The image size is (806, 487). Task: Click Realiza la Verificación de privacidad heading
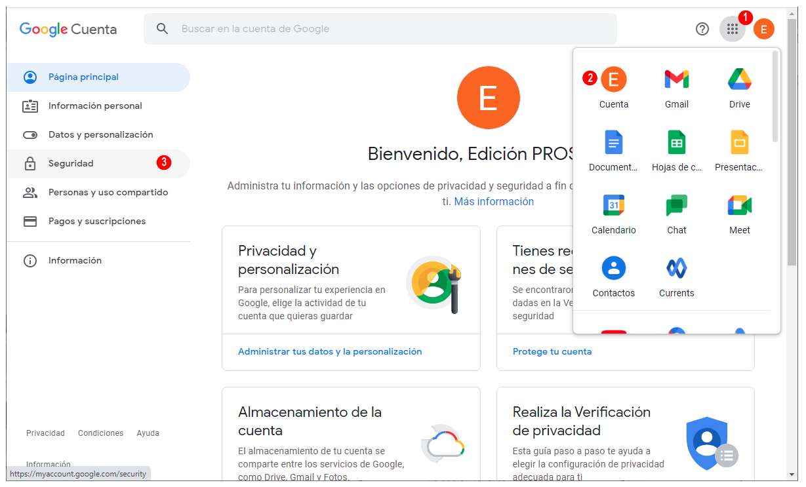point(582,421)
